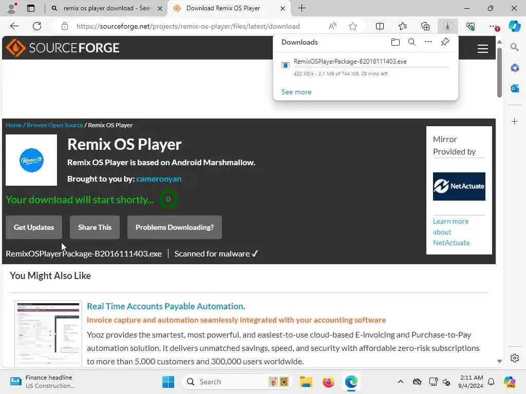Open sidebar Search icon
Screen dimensions: 526x394
click(514, 47)
